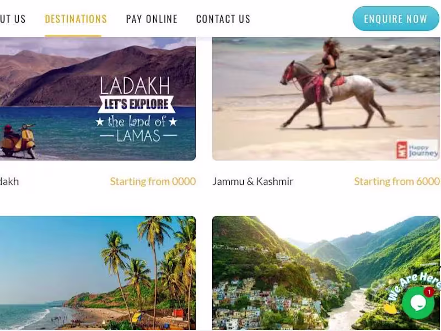Click the Jammu & Kashmir destination title

253,181
